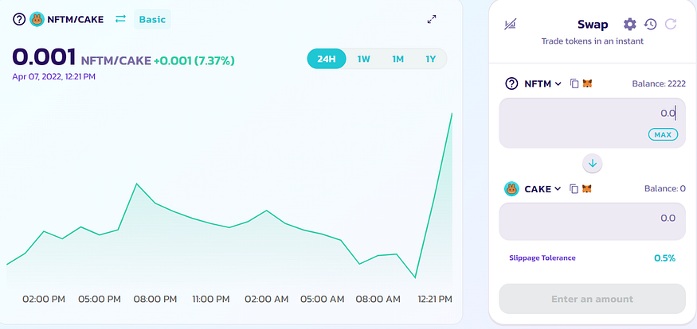Copy the CAKE token address
The height and width of the screenshot is (329, 697).
574,189
